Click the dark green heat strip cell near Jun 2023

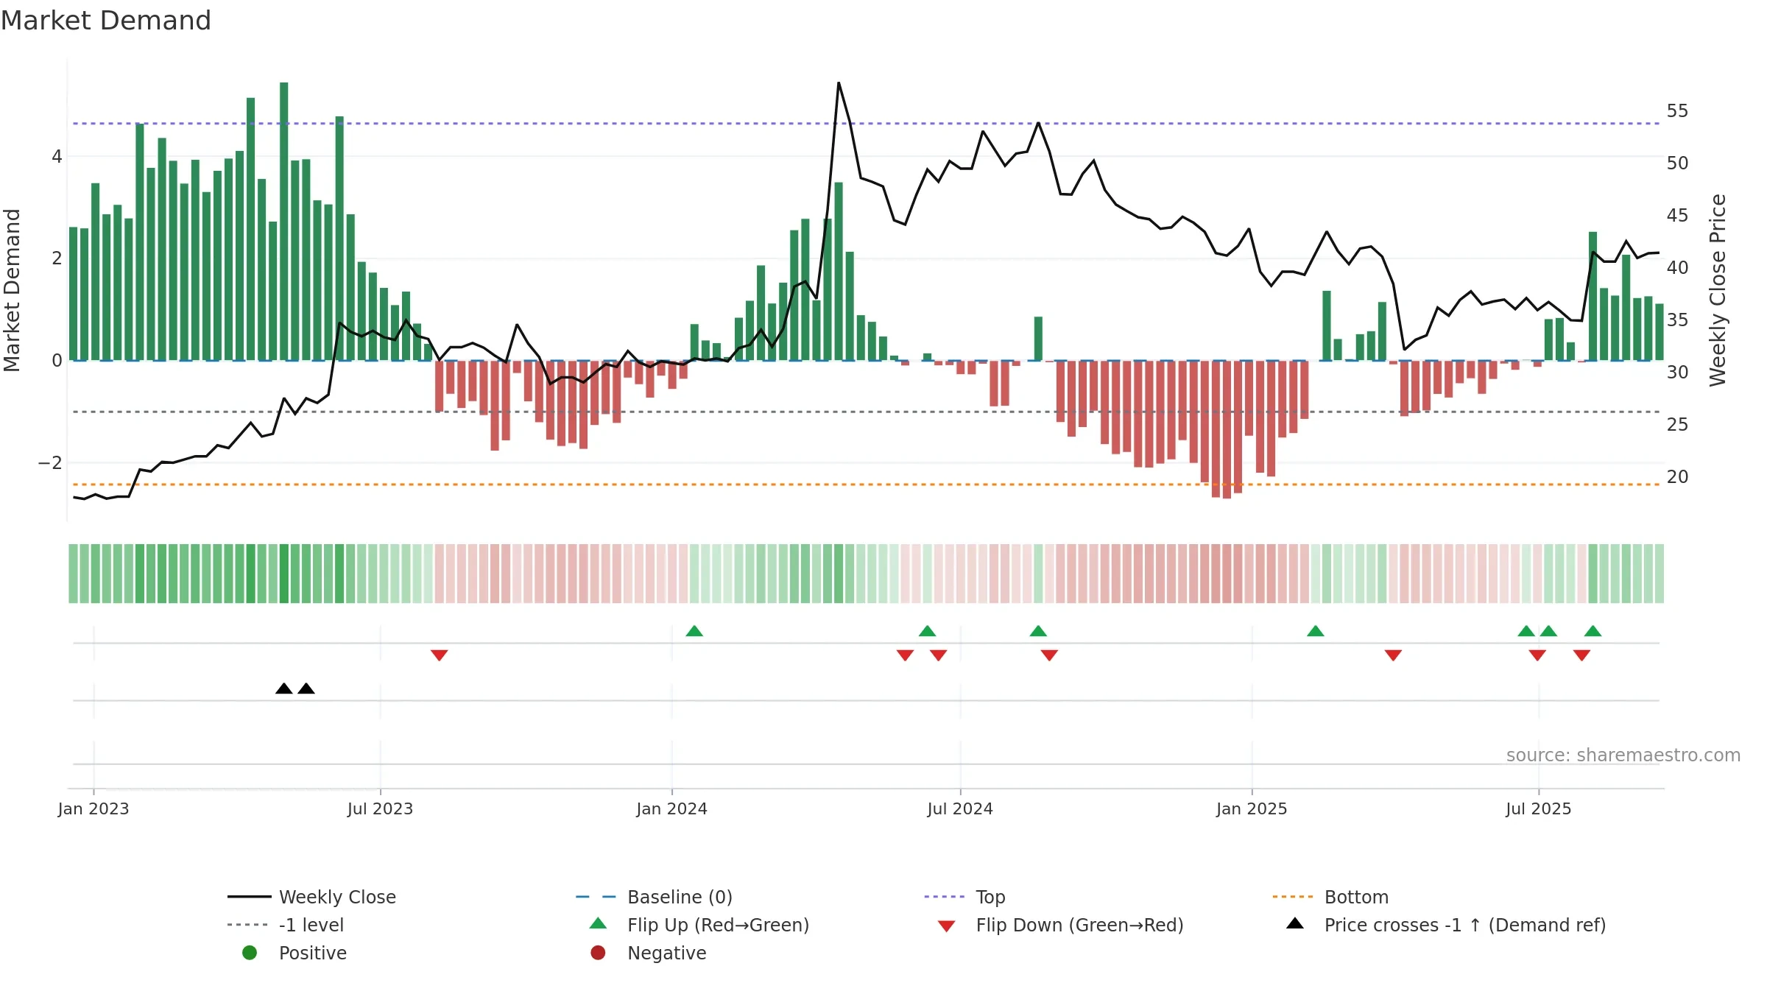coord(339,574)
